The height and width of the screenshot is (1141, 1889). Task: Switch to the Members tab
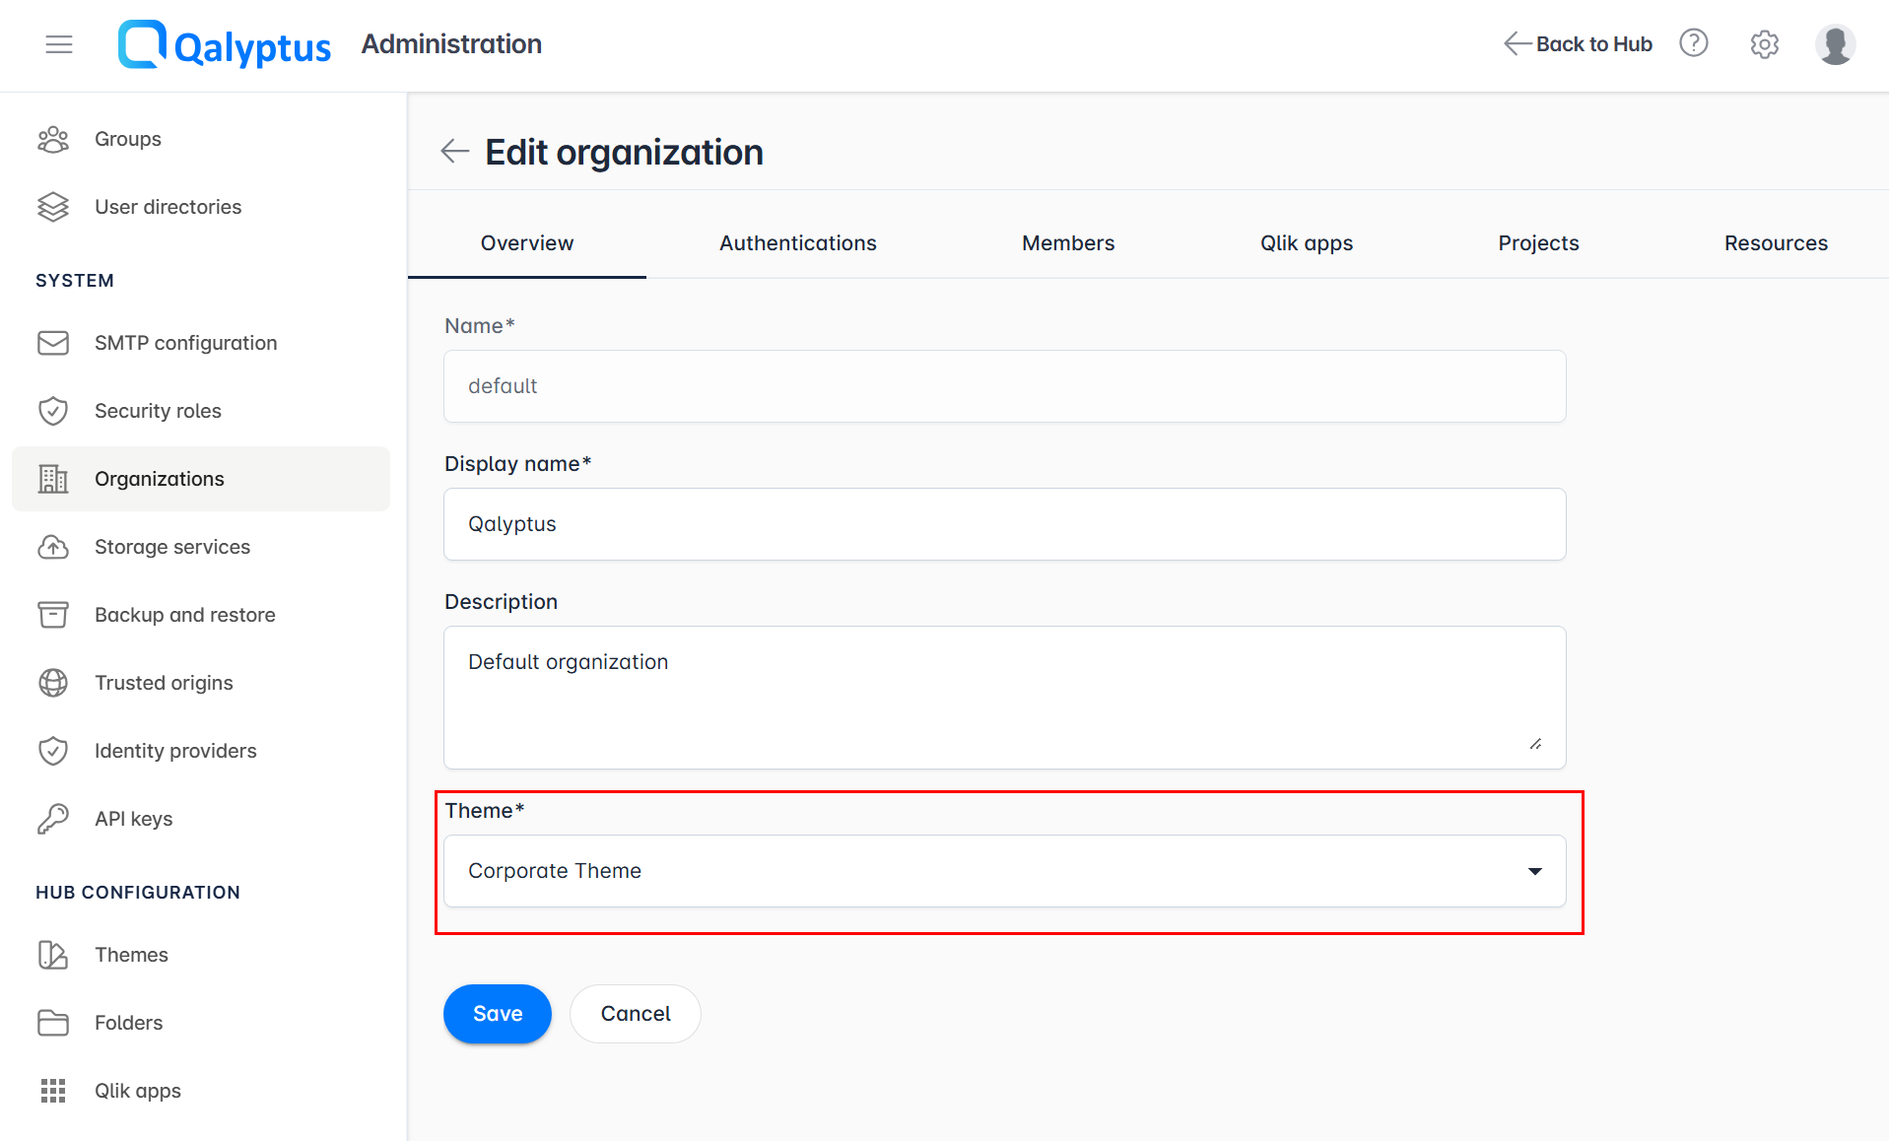point(1068,242)
